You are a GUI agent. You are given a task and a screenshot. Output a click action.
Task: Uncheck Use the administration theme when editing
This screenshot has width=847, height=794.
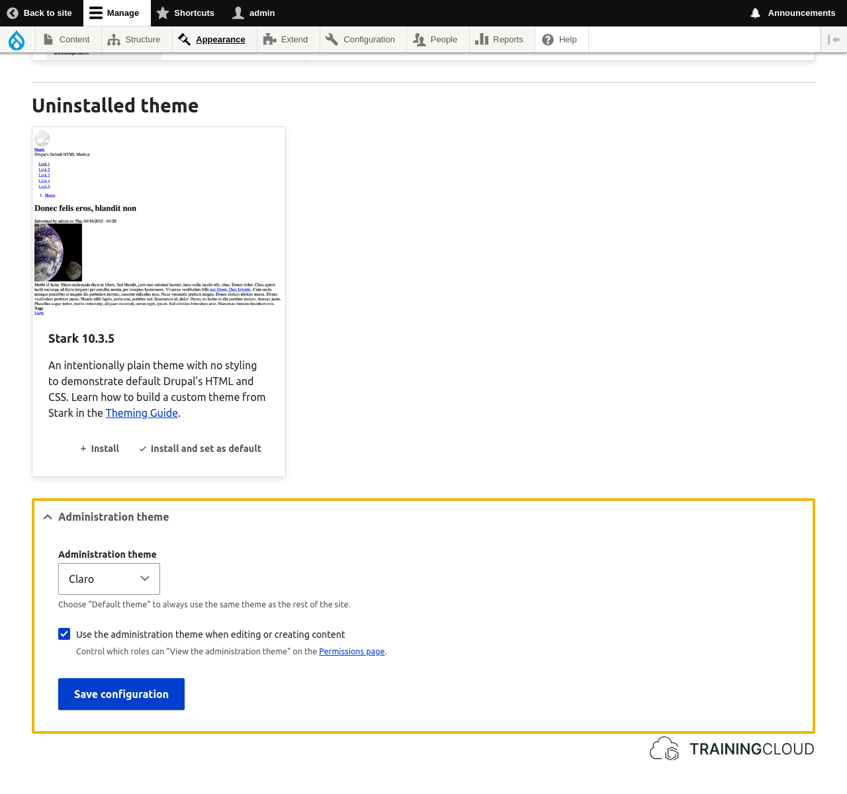tap(64, 634)
